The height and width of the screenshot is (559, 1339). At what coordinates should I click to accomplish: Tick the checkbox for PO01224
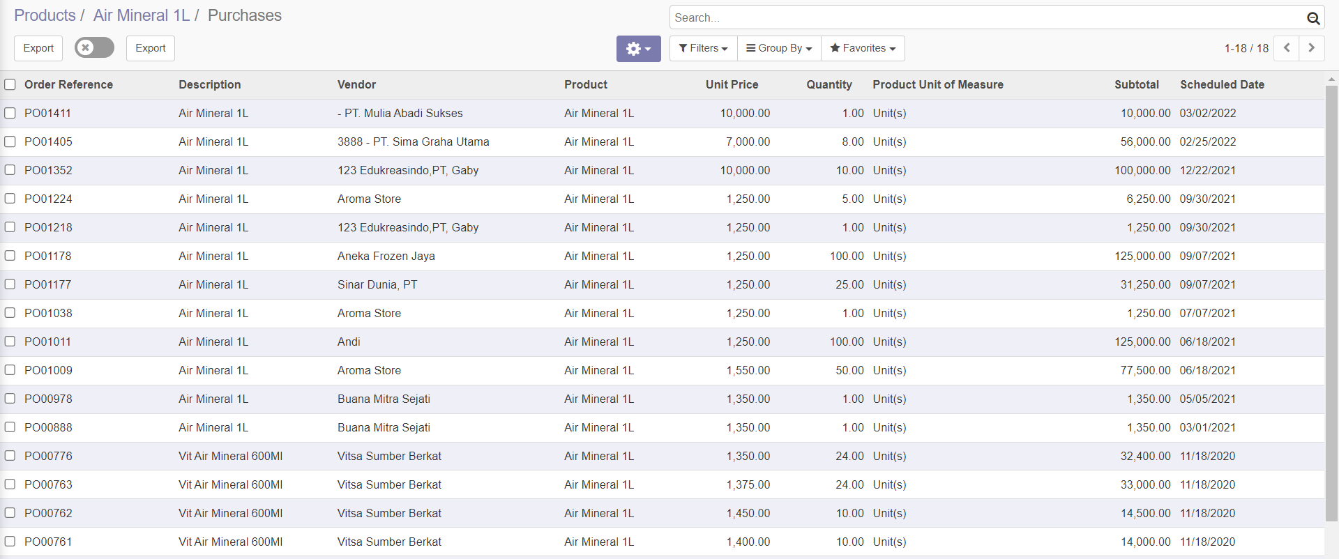tap(10, 199)
